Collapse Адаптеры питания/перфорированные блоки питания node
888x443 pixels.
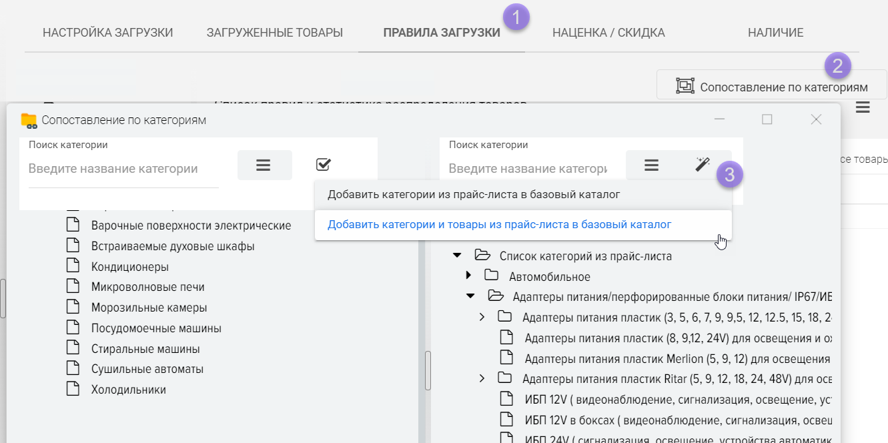click(470, 296)
